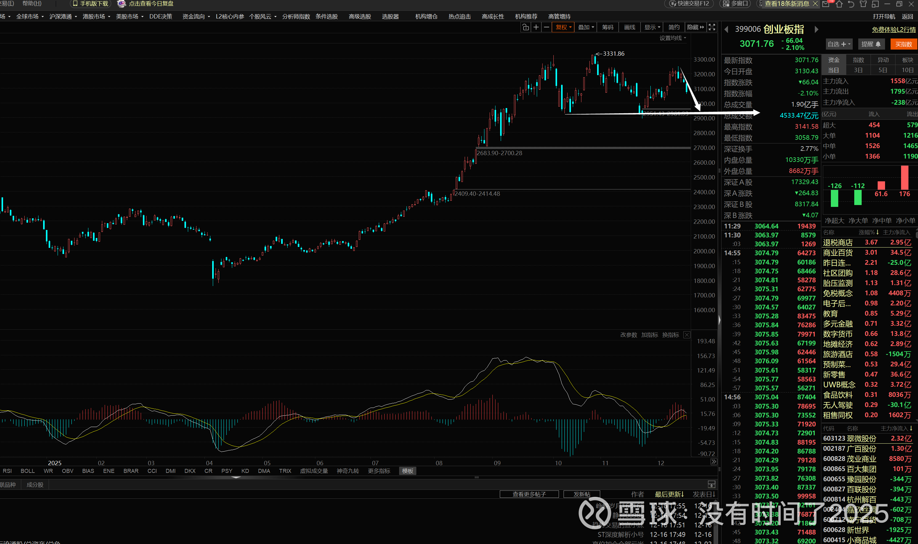This screenshot has width=918, height=544.
Task: Close the indicator sub-panel with X
Action: click(687, 335)
